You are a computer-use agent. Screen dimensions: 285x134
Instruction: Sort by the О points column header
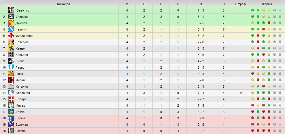[224, 4]
